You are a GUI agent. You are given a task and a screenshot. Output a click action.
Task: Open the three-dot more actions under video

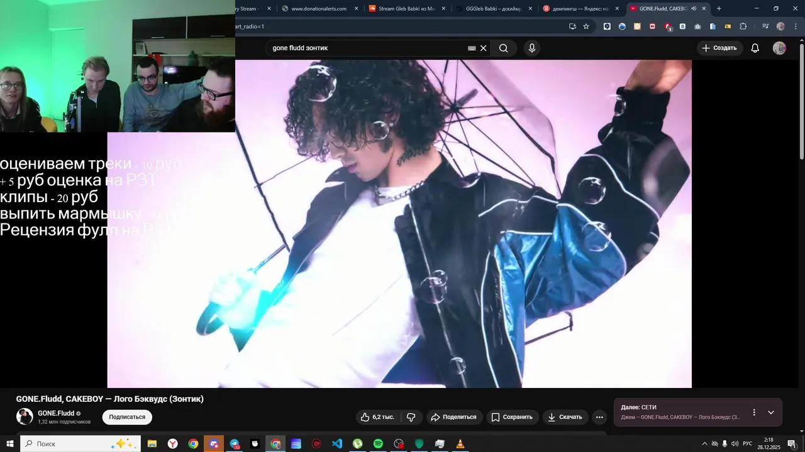coord(599,417)
